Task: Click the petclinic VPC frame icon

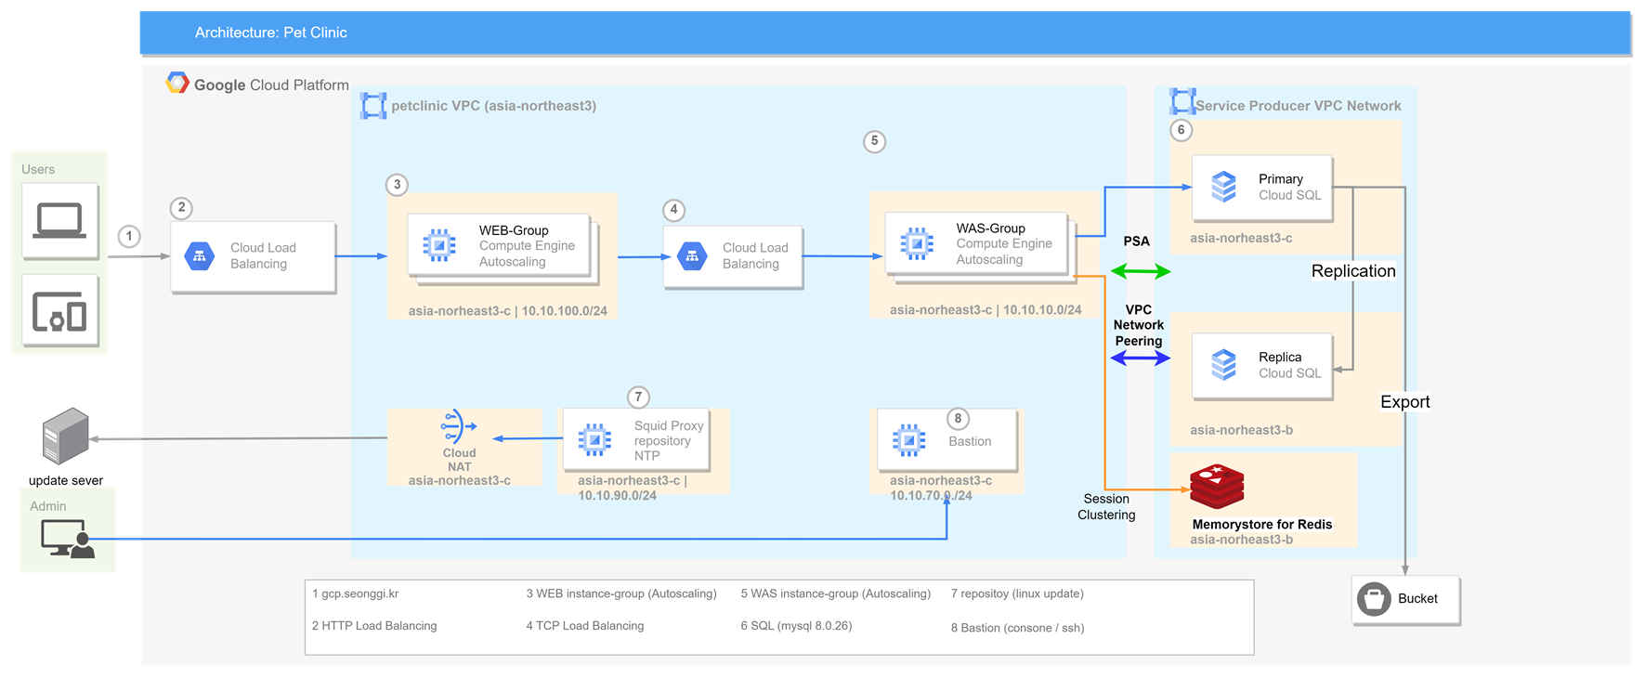Action: click(x=373, y=106)
